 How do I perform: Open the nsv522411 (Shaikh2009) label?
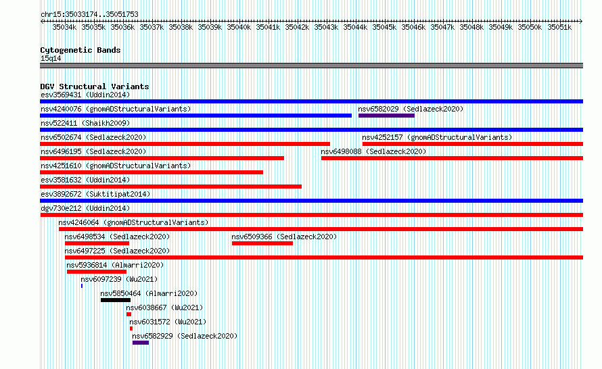pyautogui.click(x=85, y=123)
